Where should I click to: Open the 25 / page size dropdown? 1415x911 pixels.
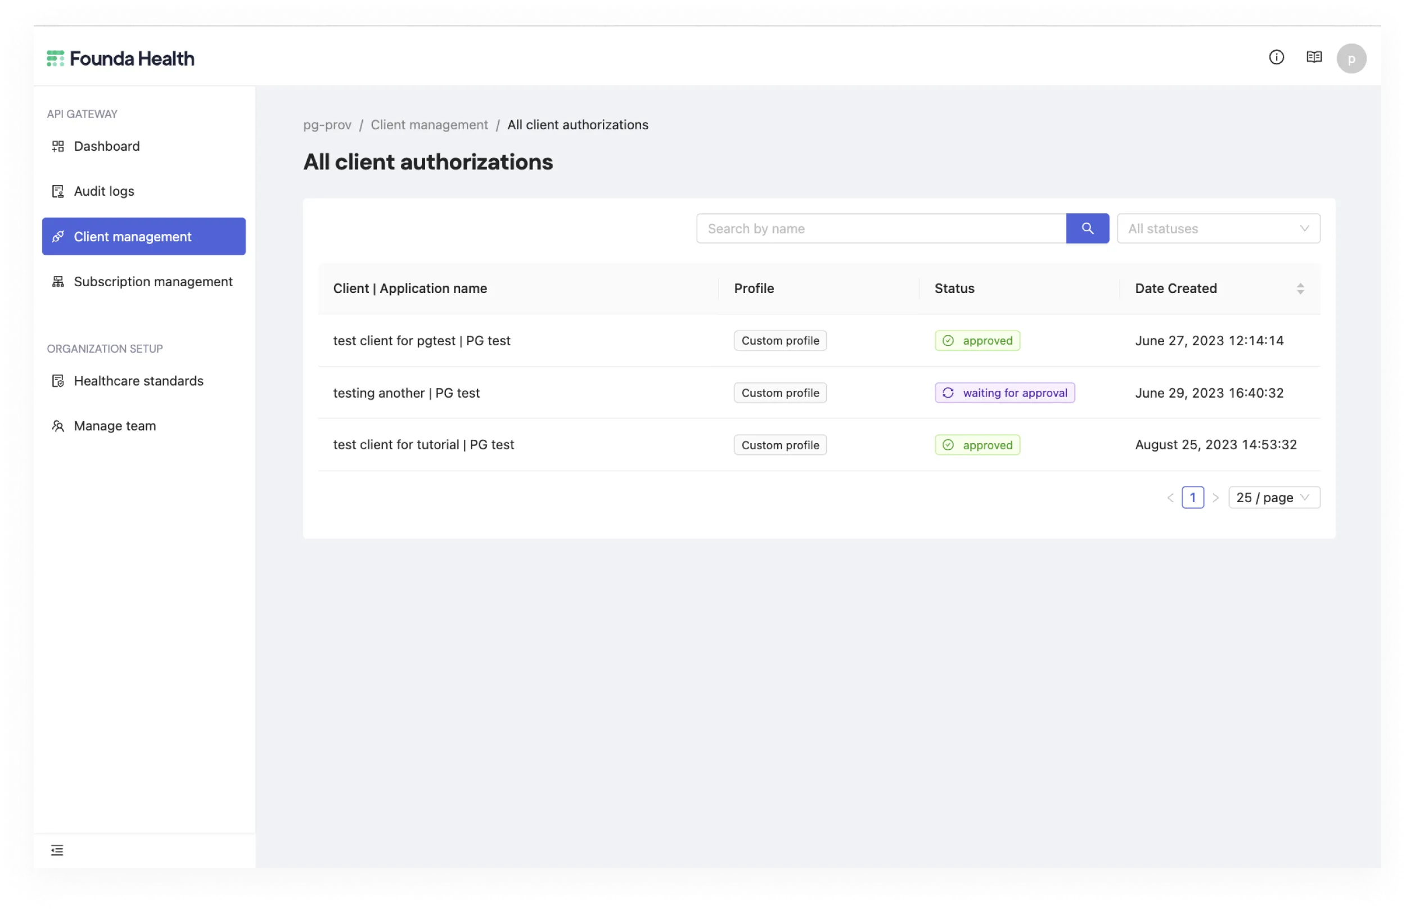(1274, 498)
